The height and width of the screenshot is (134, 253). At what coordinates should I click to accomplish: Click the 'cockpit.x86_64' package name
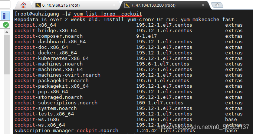(35, 25)
